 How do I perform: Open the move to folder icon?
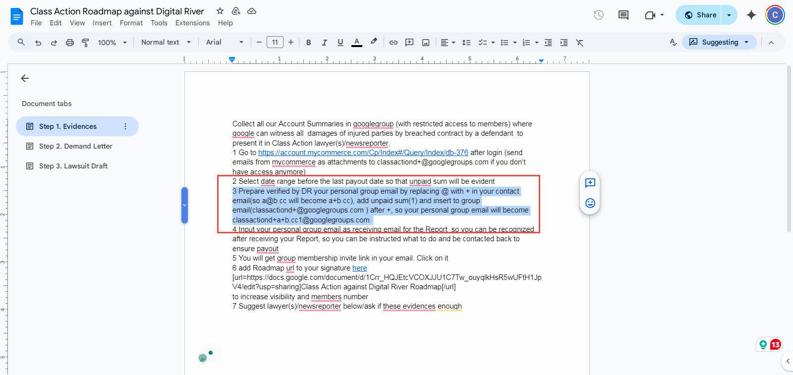[x=236, y=11]
